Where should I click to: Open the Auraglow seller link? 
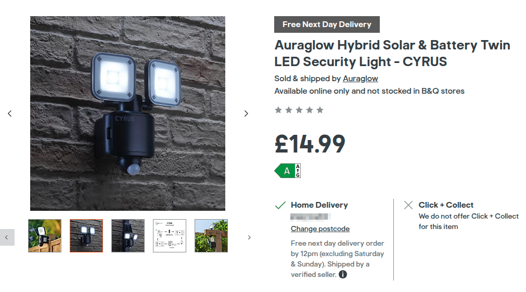click(x=360, y=79)
